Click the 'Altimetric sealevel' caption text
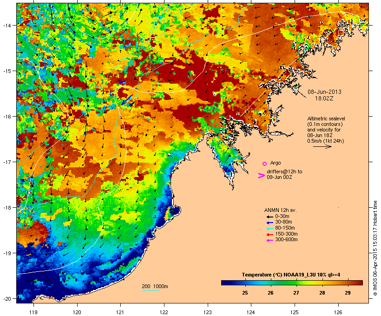Image resolution: width=381 pixels, height=316 pixels. pyautogui.click(x=326, y=118)
